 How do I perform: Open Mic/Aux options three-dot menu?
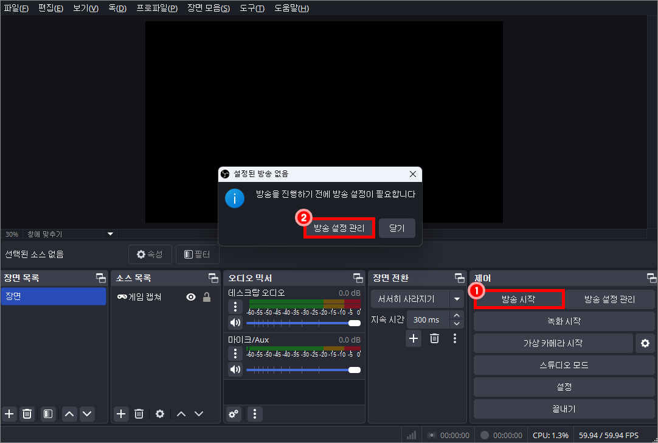point(235,354)
